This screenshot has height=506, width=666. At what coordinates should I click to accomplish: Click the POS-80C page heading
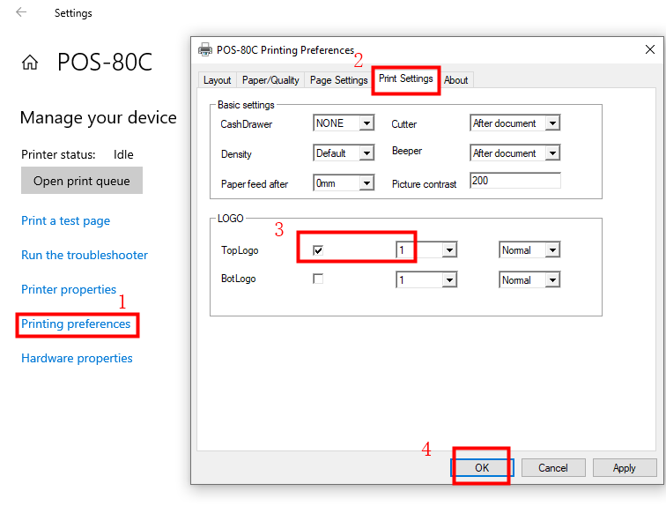pyautogui.click(x=105, y=62)
